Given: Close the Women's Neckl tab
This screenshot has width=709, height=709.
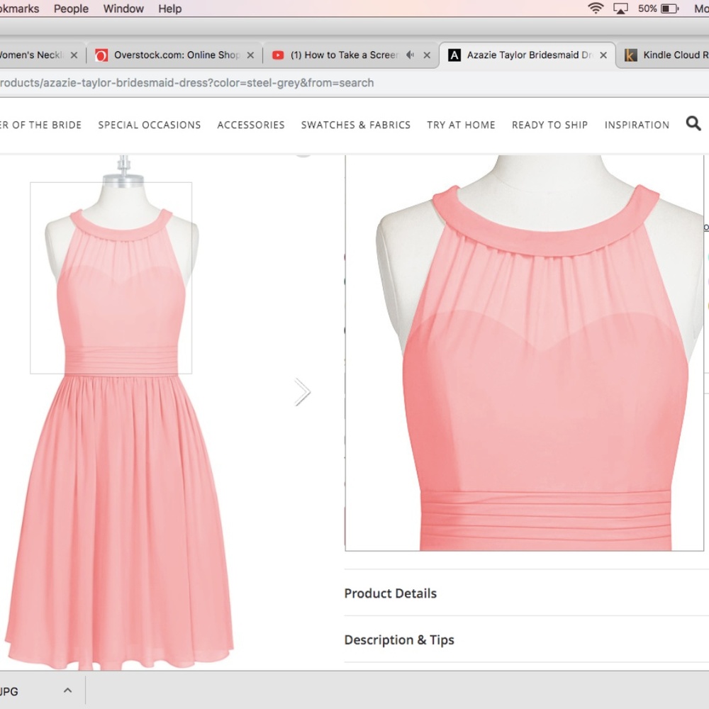Looking at the screenshot, I should (x=74, y=55).
